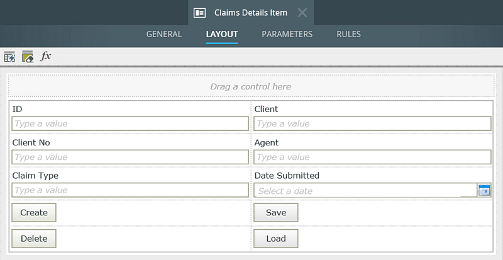Click the table layout icon in toolbar
The height and width of the screenshot is (260, 503).
[x=9, y=57]
